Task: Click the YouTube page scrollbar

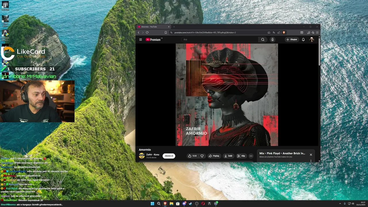Action: pos(319,51)
